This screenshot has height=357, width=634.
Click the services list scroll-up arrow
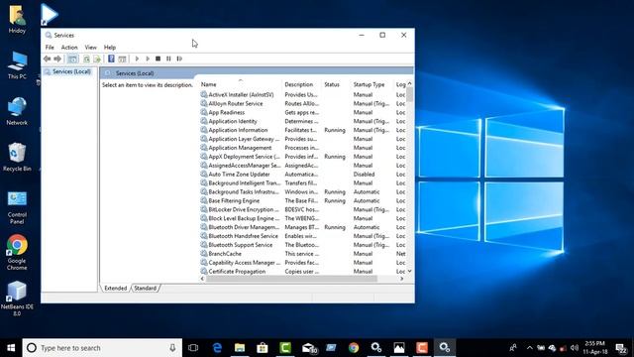click(x=409, y=83)
